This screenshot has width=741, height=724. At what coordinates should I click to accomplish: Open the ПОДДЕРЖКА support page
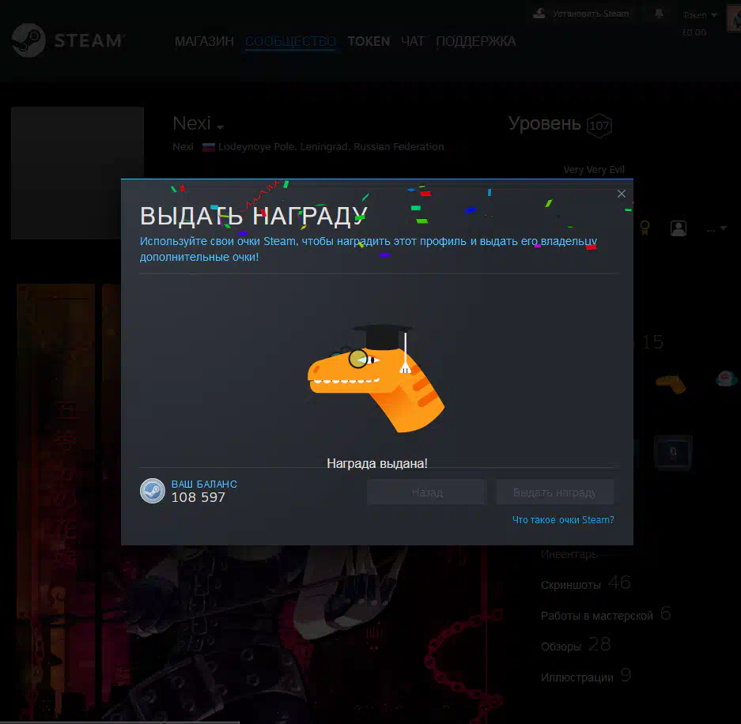tap(475, 42)
